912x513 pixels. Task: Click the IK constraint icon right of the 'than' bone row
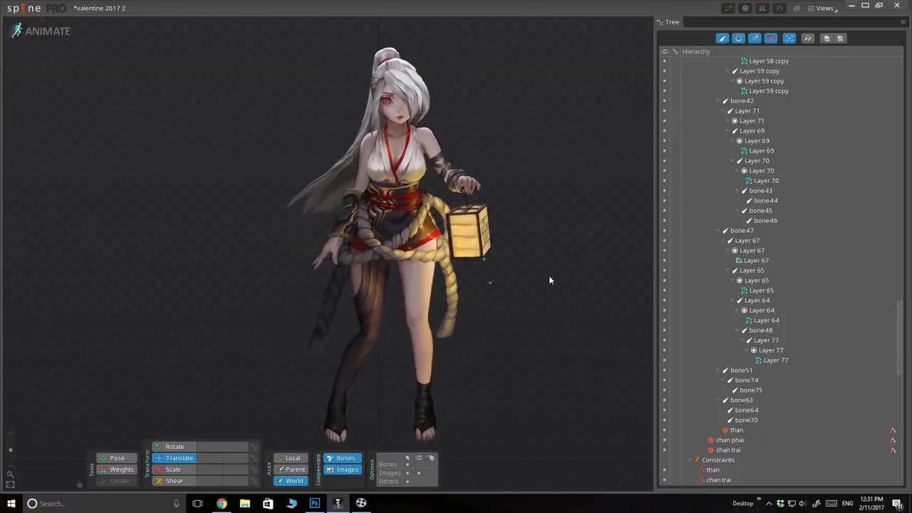point(893,430)
